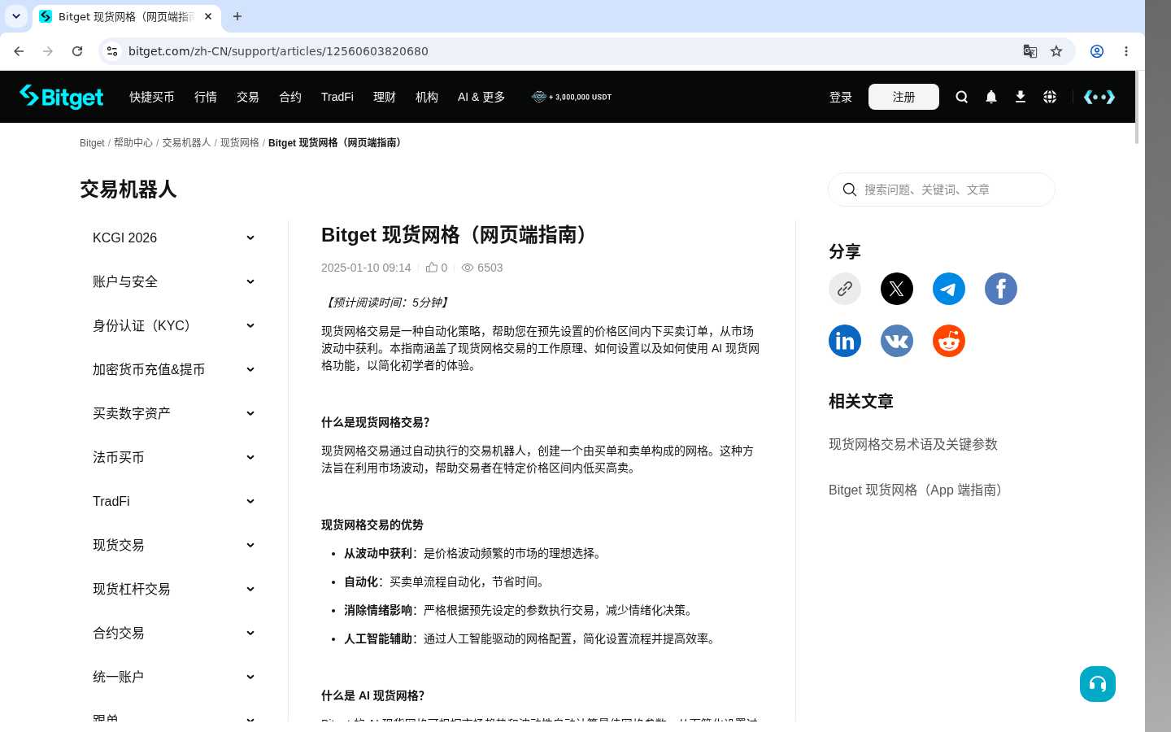Viewport: 1171px width, 732px height.
Task: Expand KCGI 2026 category
Action: (x=174, y=237)
